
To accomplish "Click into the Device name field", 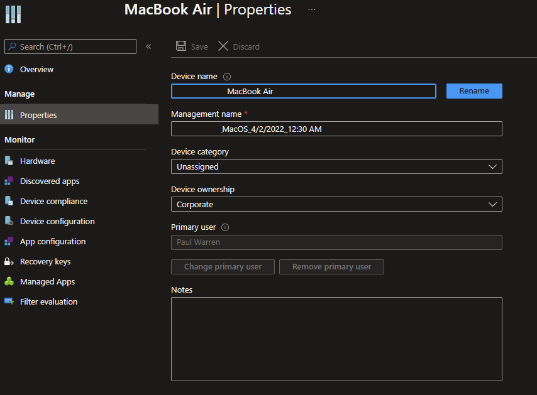I will 304,91.
